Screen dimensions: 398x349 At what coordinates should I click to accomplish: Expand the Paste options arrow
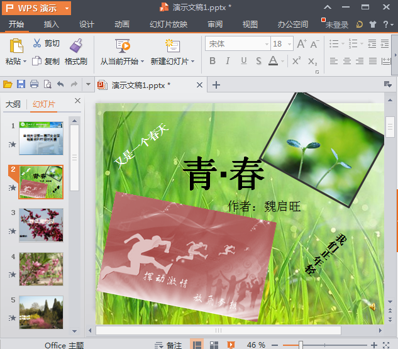click(25, 61)
